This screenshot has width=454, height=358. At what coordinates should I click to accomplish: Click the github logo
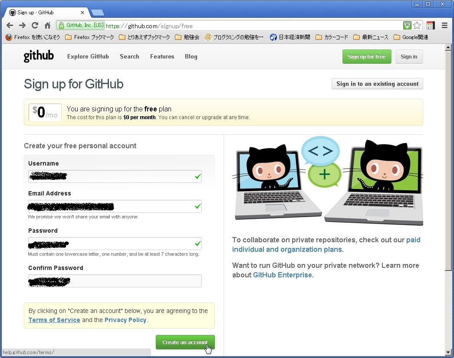39,56
